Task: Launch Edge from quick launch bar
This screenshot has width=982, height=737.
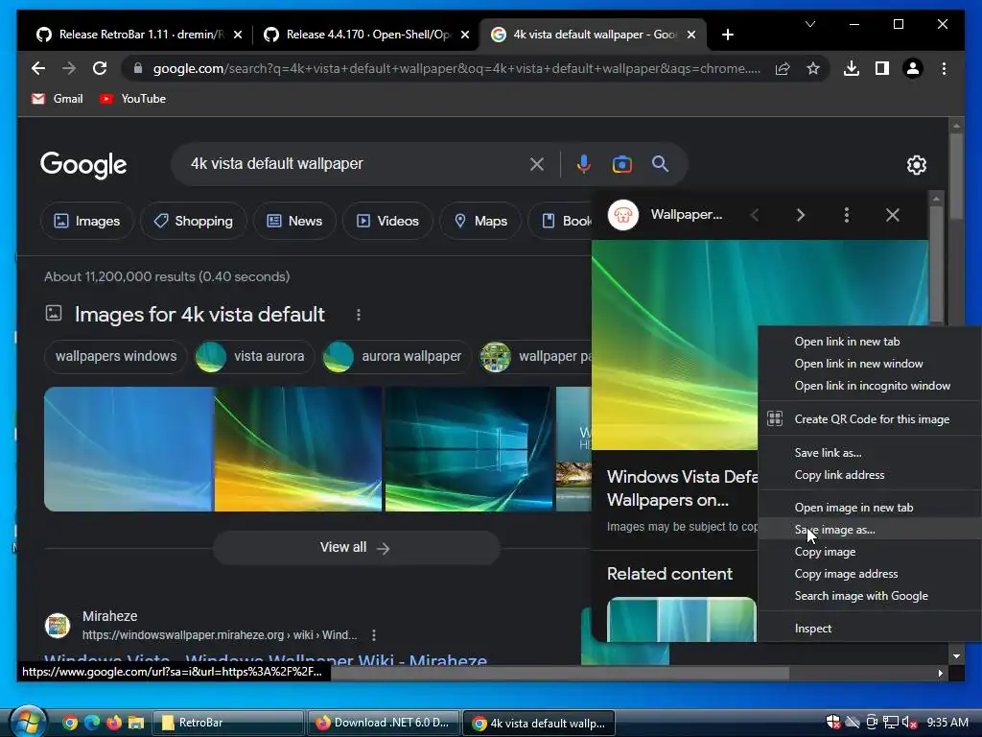Action: pyautogui.click(x=92, y=723)
